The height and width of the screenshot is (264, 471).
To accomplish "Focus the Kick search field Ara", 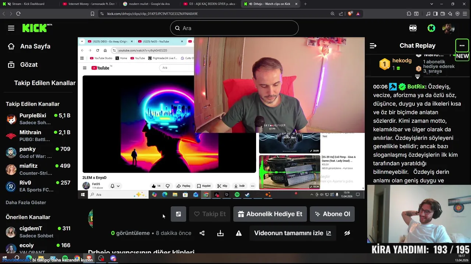I will pyautogui.click(x=234, y=28).
